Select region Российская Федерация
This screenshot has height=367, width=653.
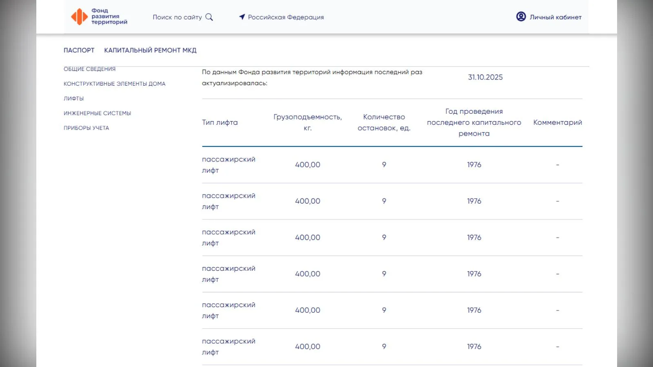click(x=286, y=17)
